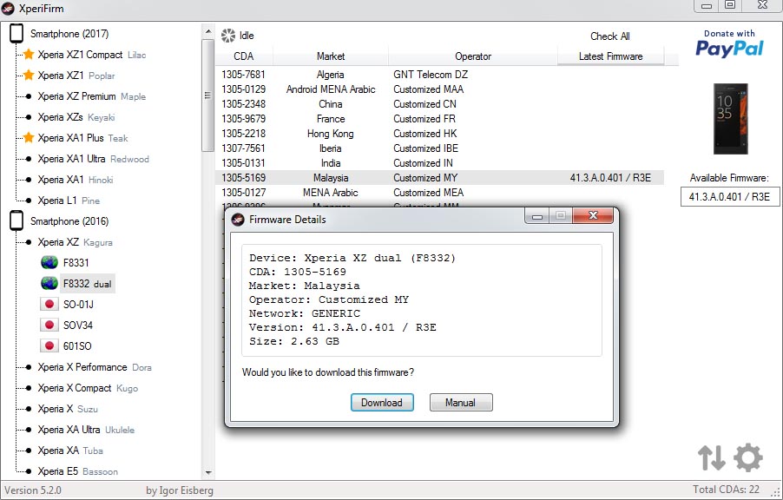
Task: Expand Xperia X Suzu
Action: coord(29,409)
